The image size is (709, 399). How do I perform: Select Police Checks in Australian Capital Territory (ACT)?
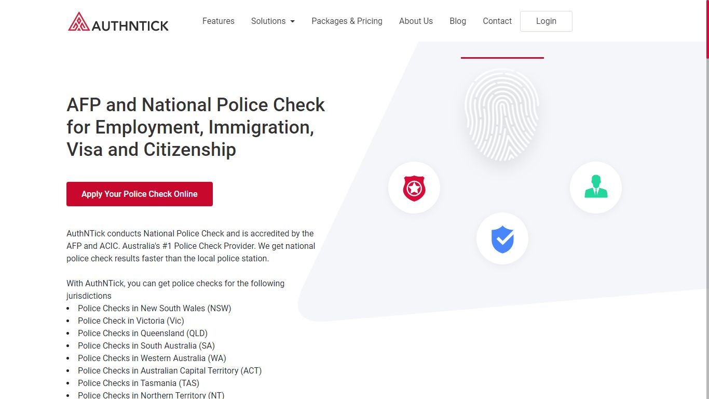click(x=170, y=370)
